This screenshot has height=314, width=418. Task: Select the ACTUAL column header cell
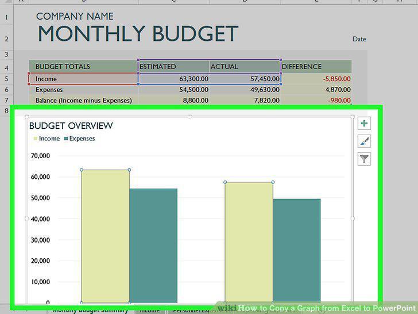[245, 67]
